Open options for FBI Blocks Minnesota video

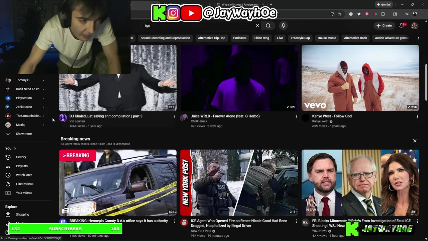pyautogui.click(x=417, y=221)
